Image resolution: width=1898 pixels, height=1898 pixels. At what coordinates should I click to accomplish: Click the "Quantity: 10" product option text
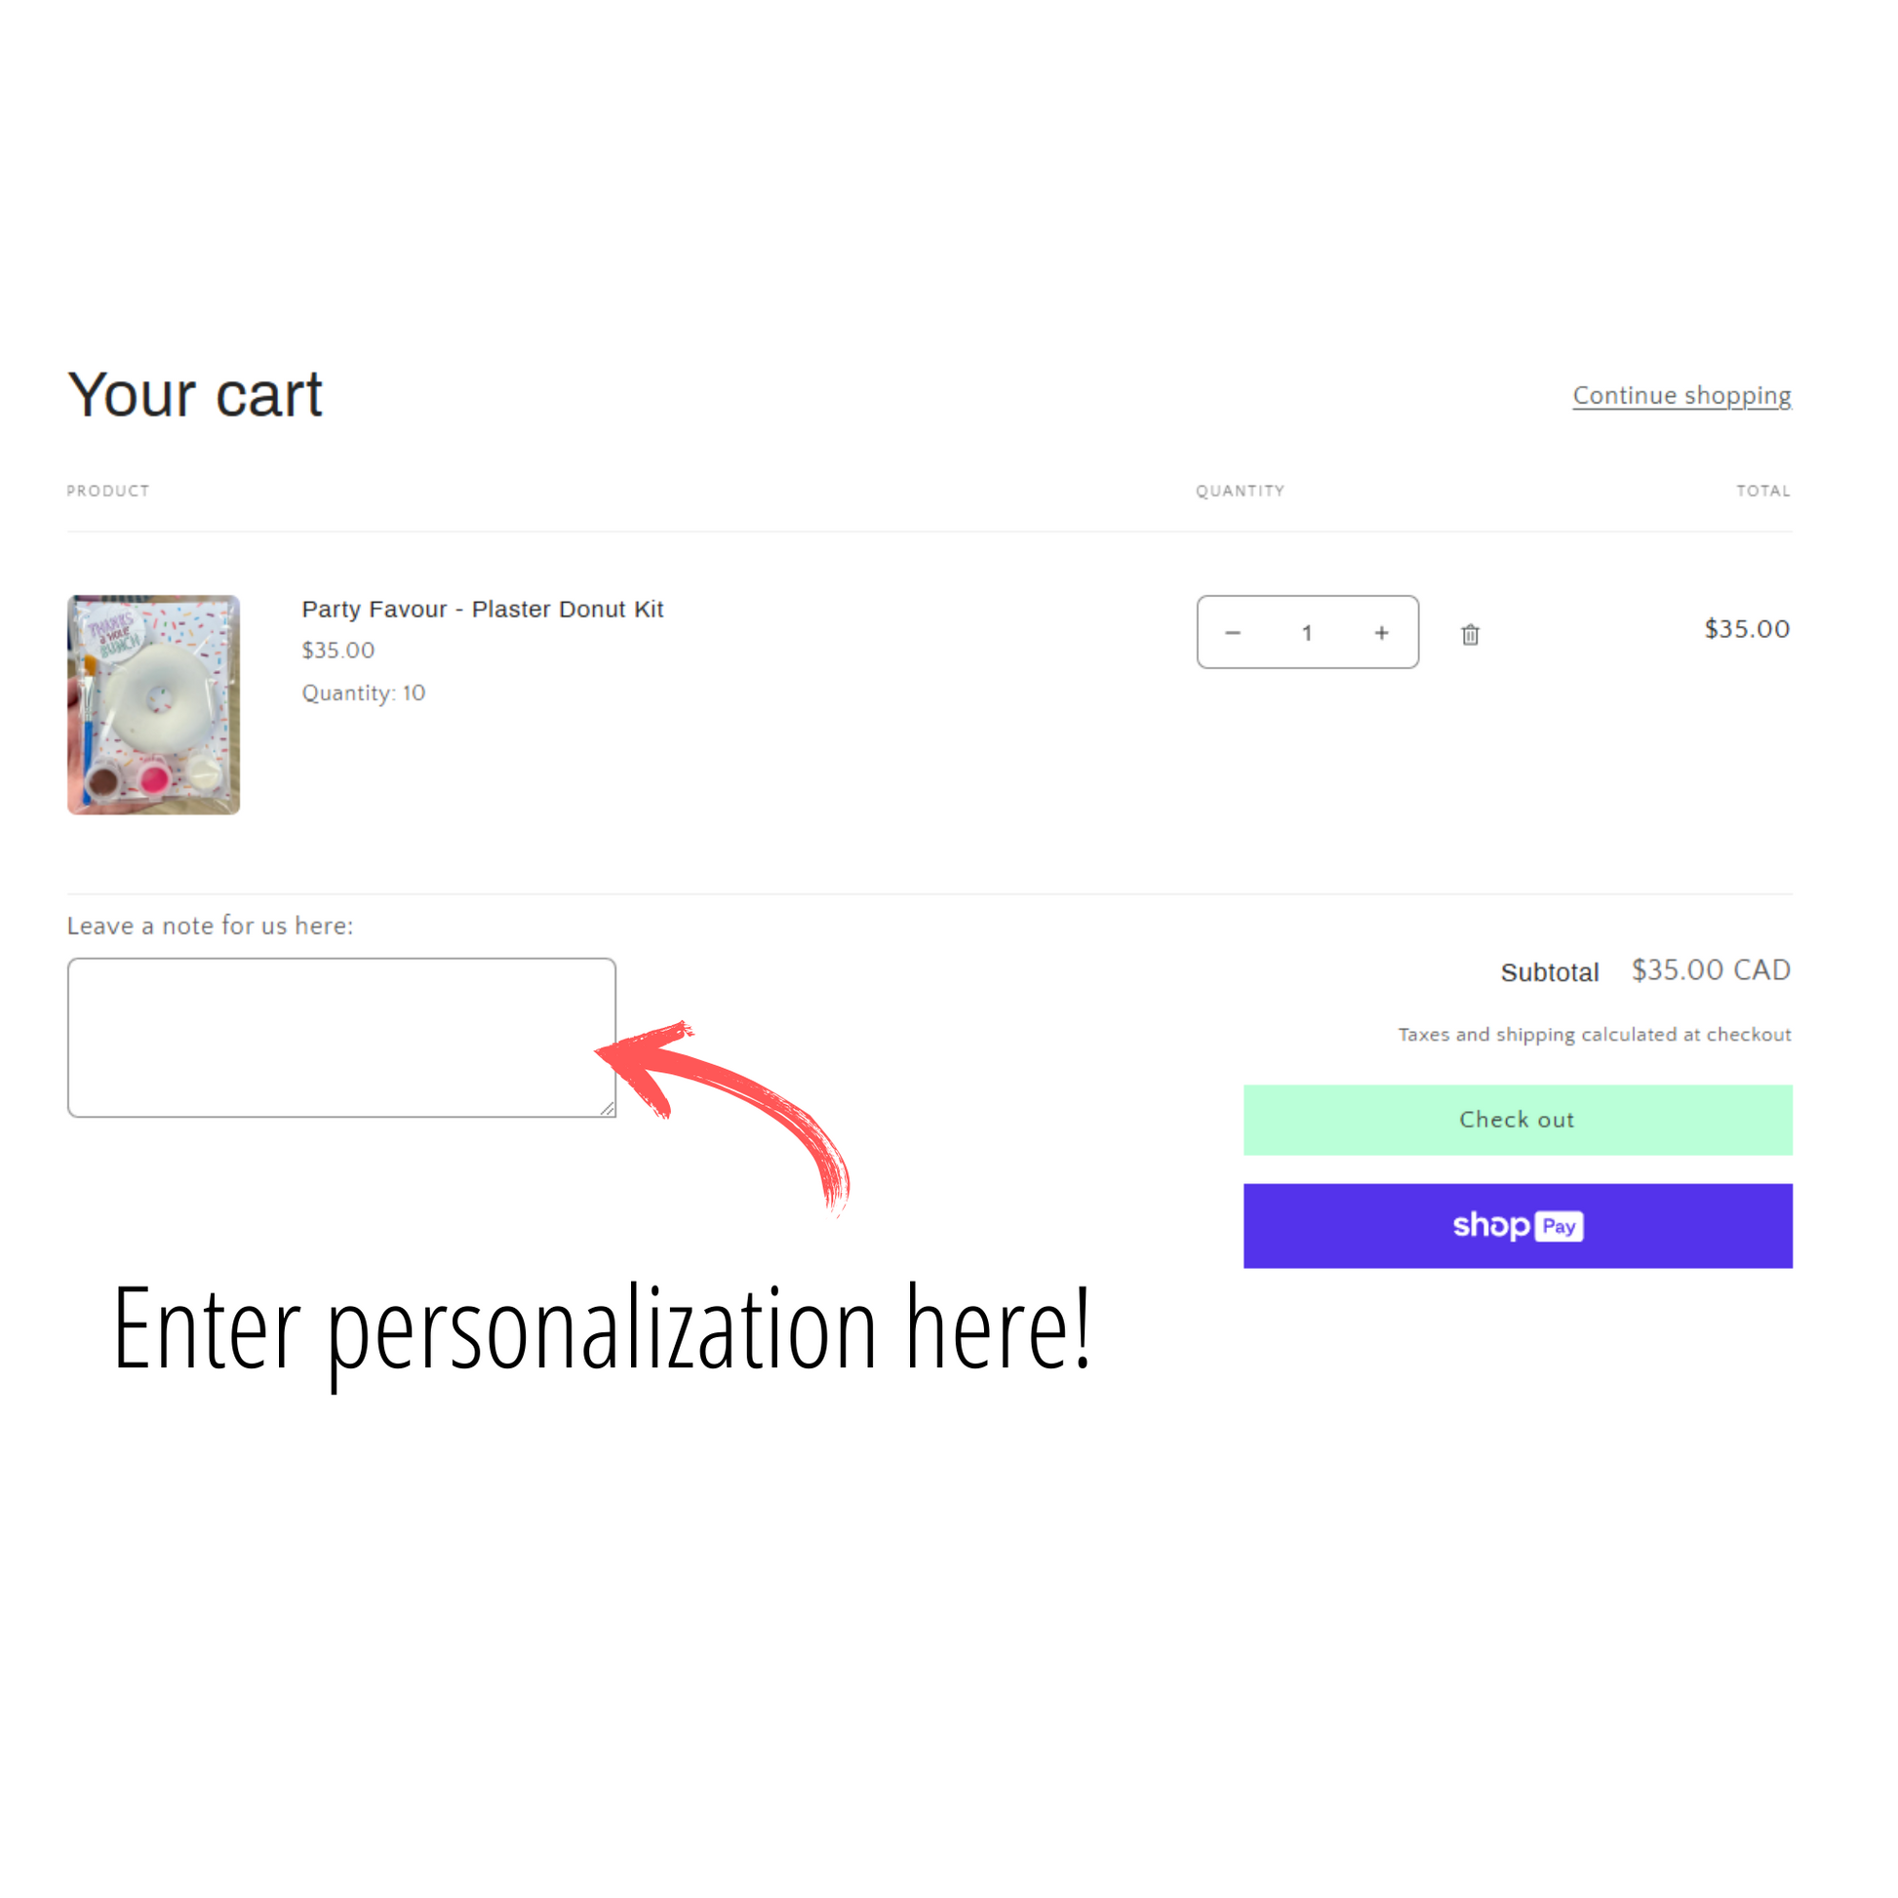click(364, 692)
